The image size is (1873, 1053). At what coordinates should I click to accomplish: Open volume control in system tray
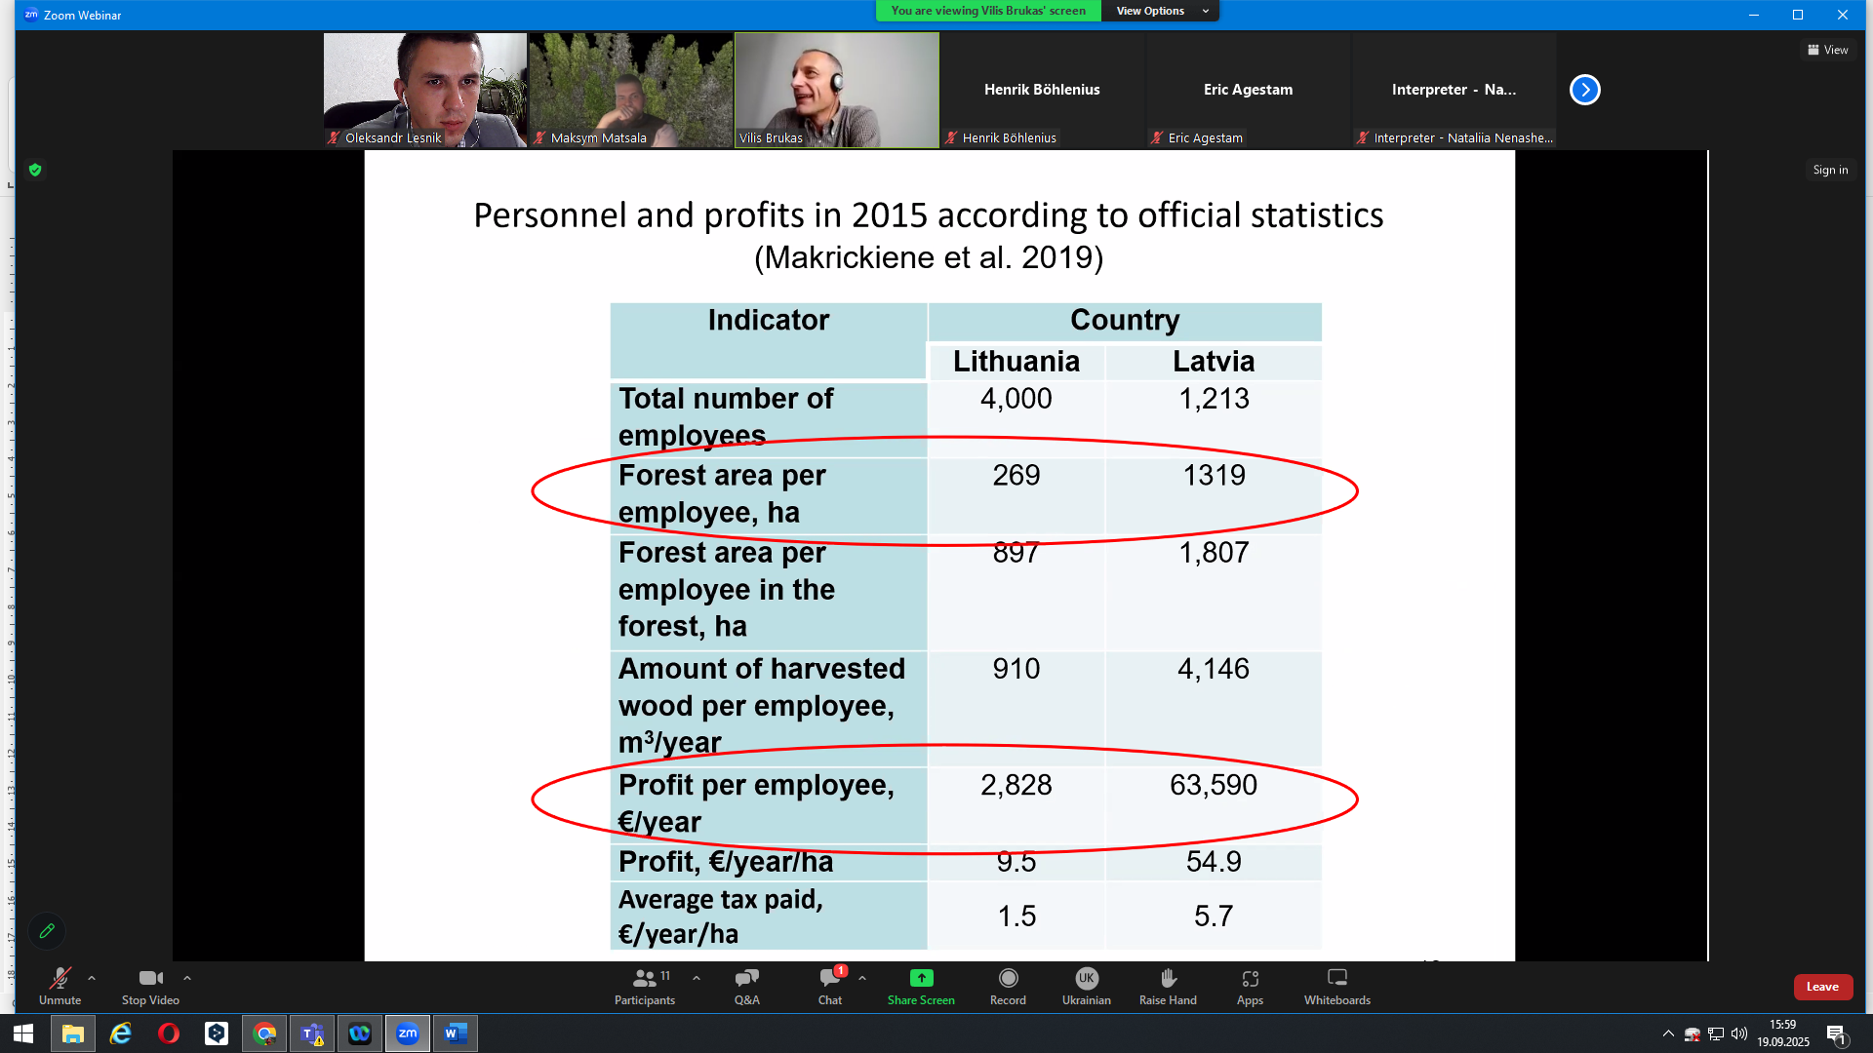tap(1739, 1033)
